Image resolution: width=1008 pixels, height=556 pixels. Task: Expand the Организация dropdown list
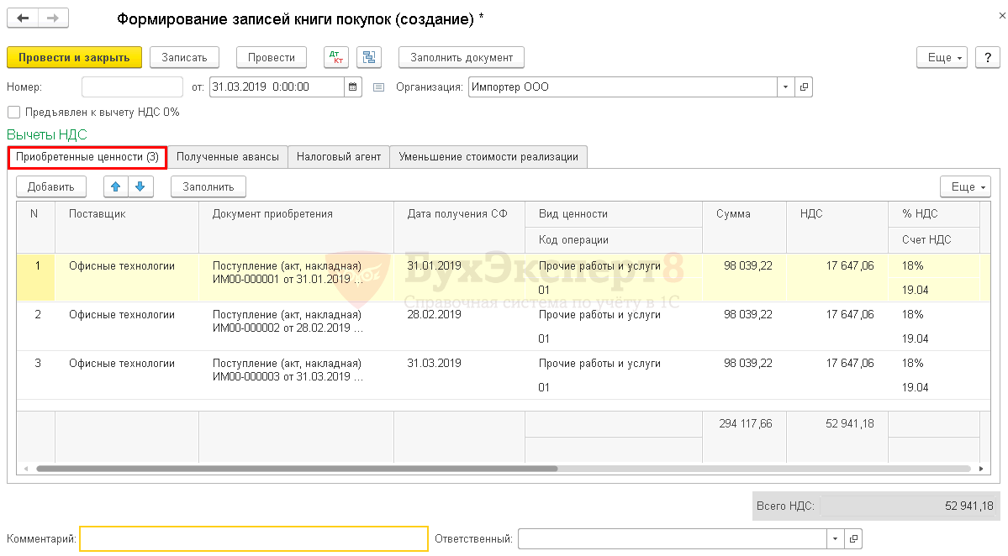[x=785, y=87]
